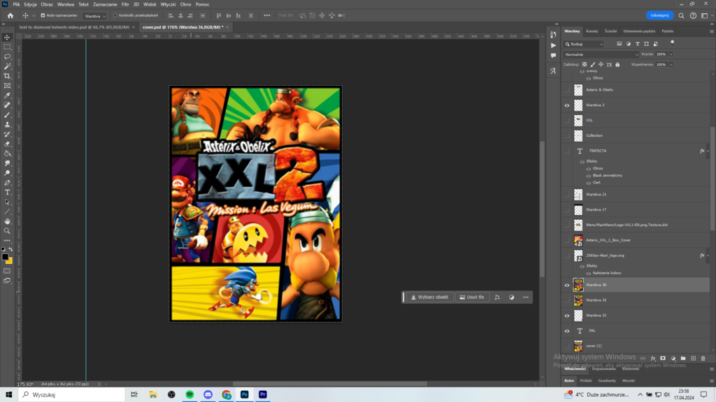Select the Paint Bucket tool
Image resolution: width=716 pixels, height=402 pixels.
[7, 154]
